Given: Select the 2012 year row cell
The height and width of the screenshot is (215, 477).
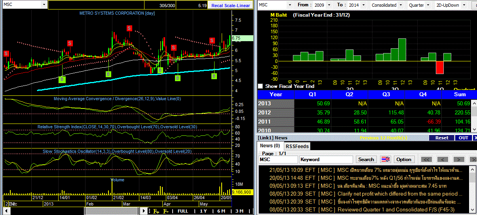Looking at the screenshot, I should pos(276,112).
